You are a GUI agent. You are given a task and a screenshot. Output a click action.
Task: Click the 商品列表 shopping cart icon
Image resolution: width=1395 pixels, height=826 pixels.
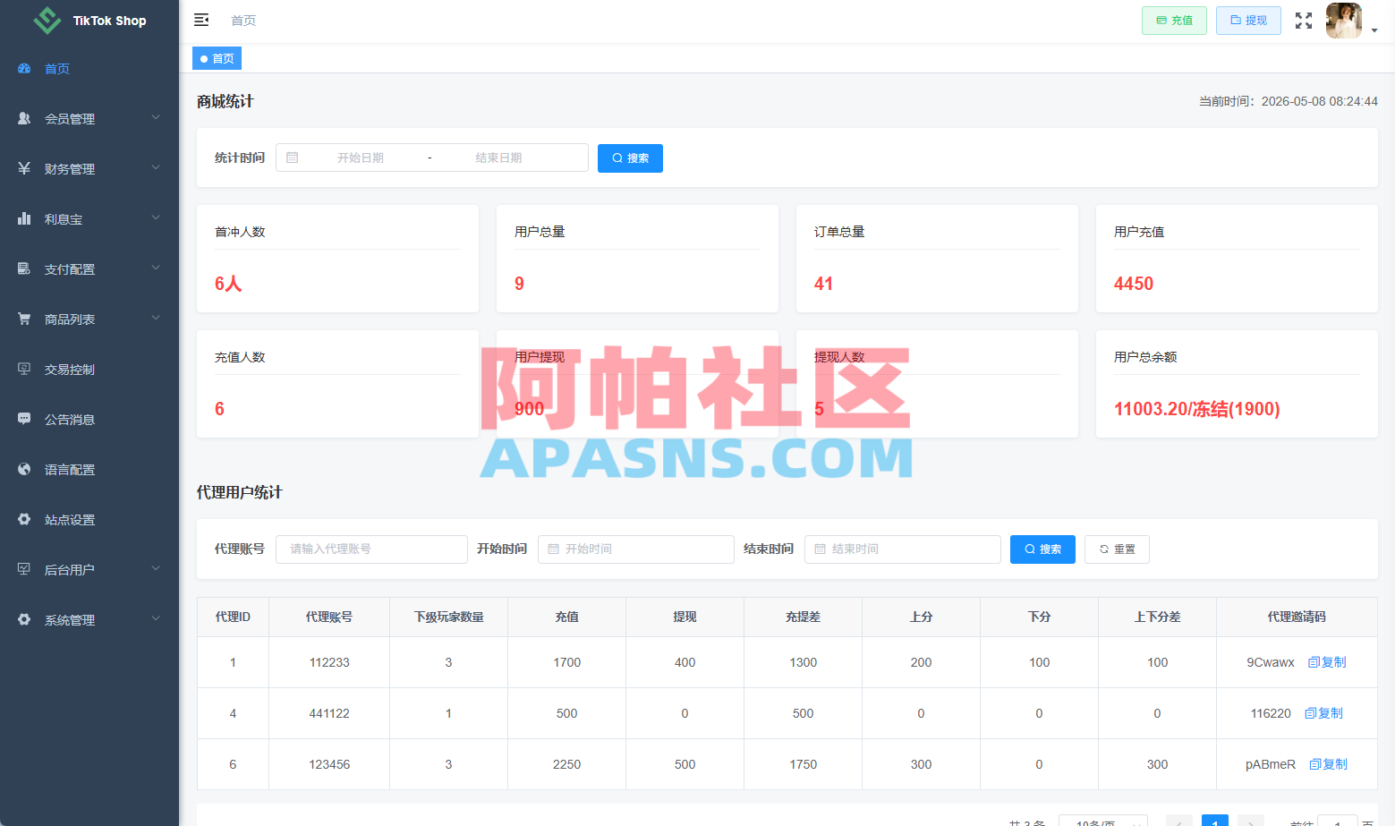pyautogui.click(x=24, y=319)
